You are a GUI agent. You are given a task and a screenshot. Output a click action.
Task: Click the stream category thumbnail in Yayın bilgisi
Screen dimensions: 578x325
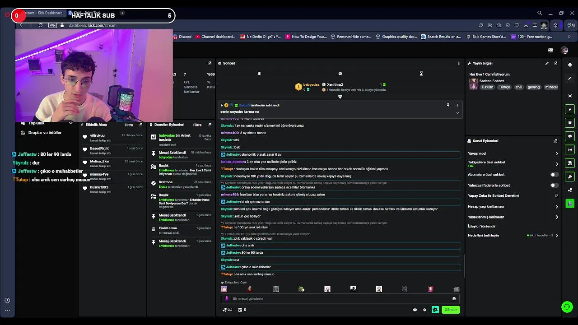tap(473, 84)
